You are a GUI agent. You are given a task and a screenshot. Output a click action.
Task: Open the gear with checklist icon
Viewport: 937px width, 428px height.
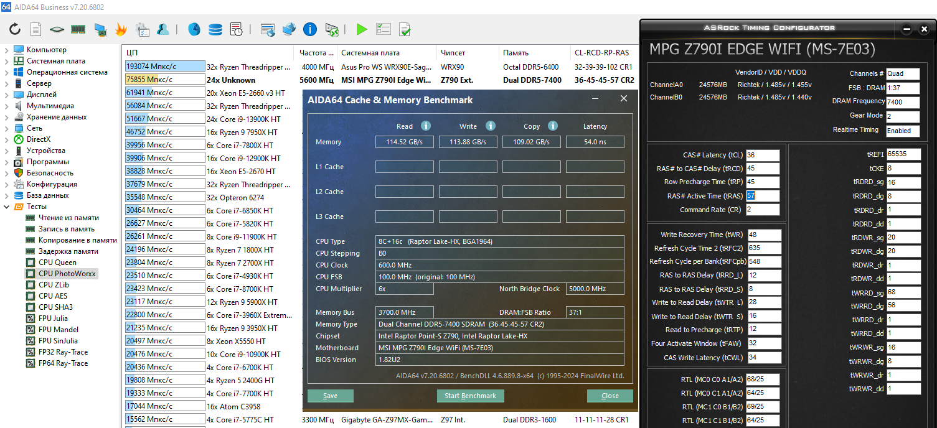click(143, 29)
